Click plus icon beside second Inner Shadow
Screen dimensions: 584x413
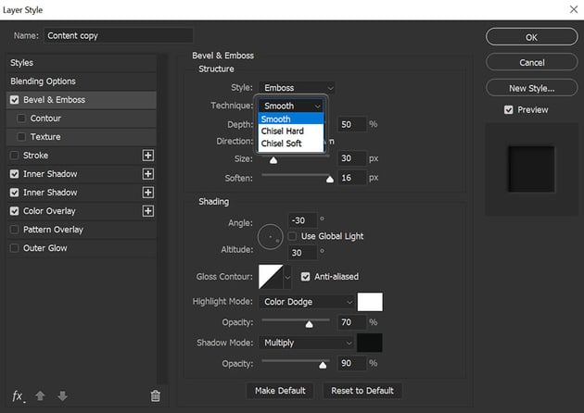pyautogui.click(x=148, y=193)
